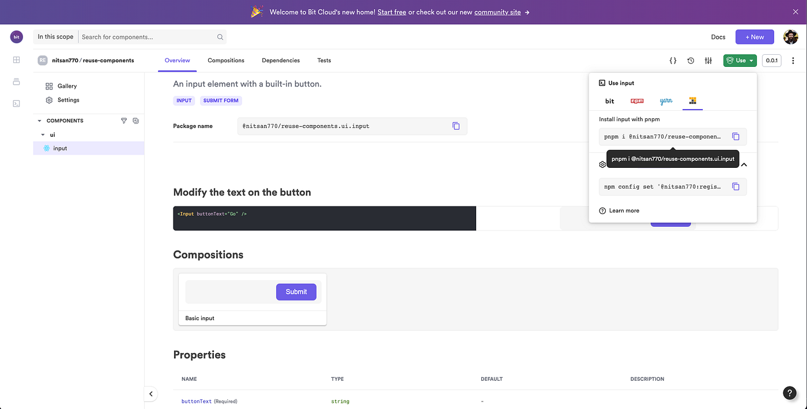Select the yarn install tab
Image resolution: width=807 pixels, height=409 pixels.
[666, 101]
